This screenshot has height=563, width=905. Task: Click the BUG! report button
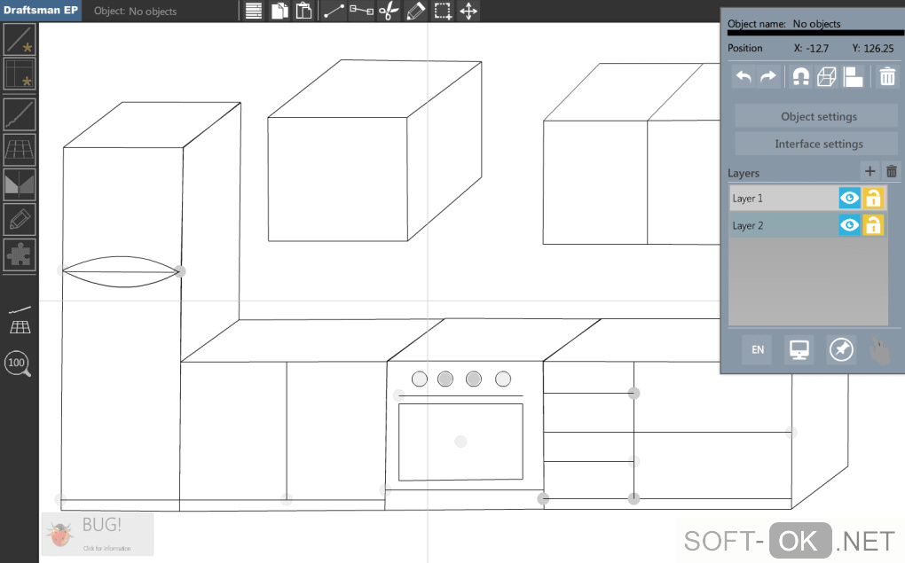coord(98,534)
